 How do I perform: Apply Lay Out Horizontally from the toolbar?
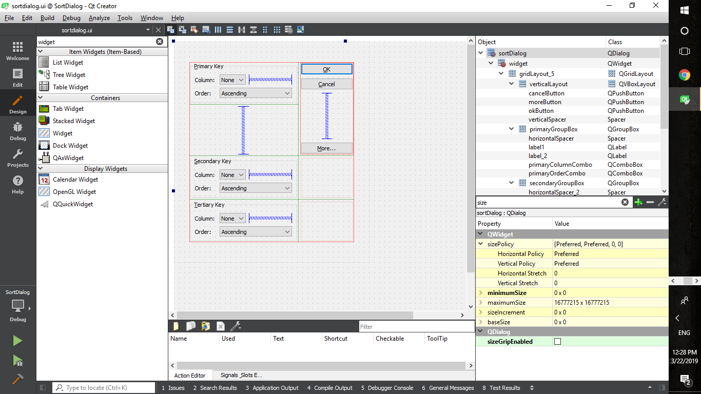tap(218, 30)
